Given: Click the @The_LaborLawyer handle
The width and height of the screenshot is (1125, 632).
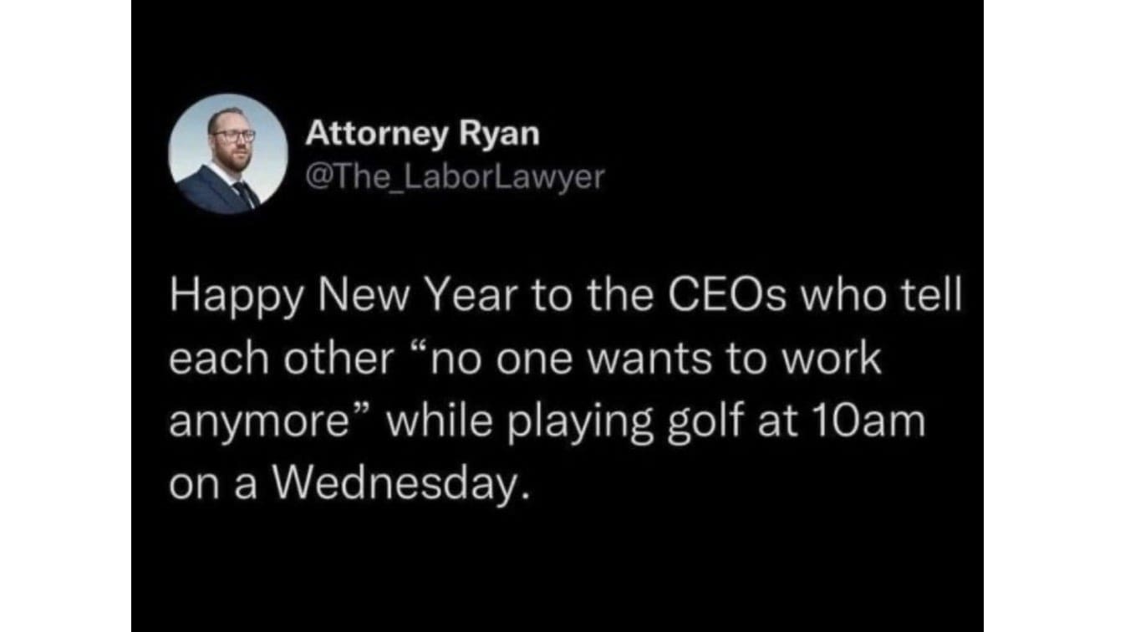Looking at the screenshot, I should (455, 176).
